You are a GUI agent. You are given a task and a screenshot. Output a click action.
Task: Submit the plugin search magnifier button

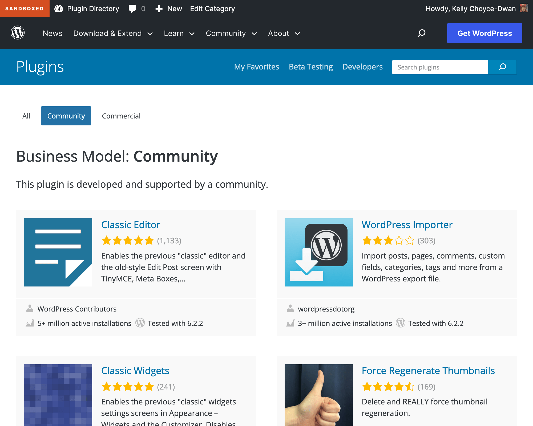point(502,67)
